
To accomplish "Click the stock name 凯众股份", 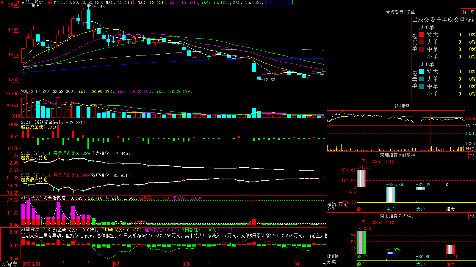I will click(34, 2).
